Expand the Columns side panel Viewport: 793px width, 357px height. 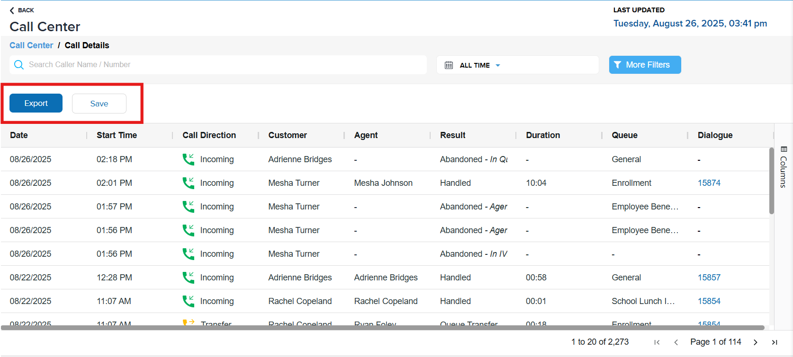pos(784,167)
